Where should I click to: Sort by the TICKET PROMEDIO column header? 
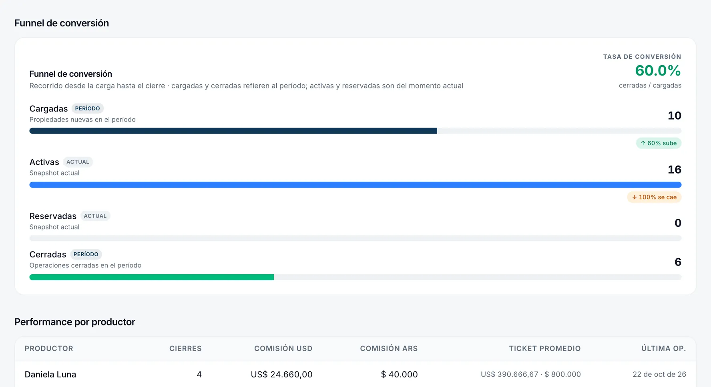545,349
